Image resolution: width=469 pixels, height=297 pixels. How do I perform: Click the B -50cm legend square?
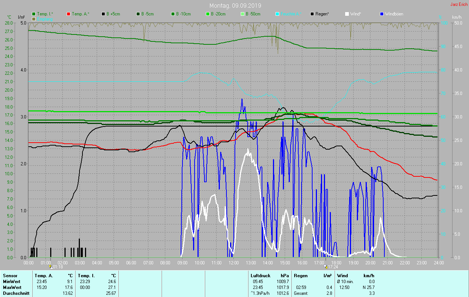tap(243, 14)
